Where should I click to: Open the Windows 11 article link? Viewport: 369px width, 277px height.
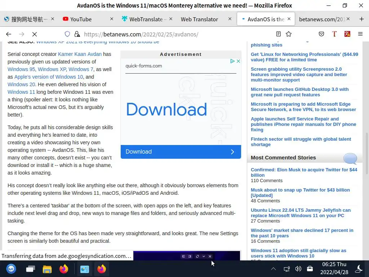pyautogui.click(x=21, y=92)
